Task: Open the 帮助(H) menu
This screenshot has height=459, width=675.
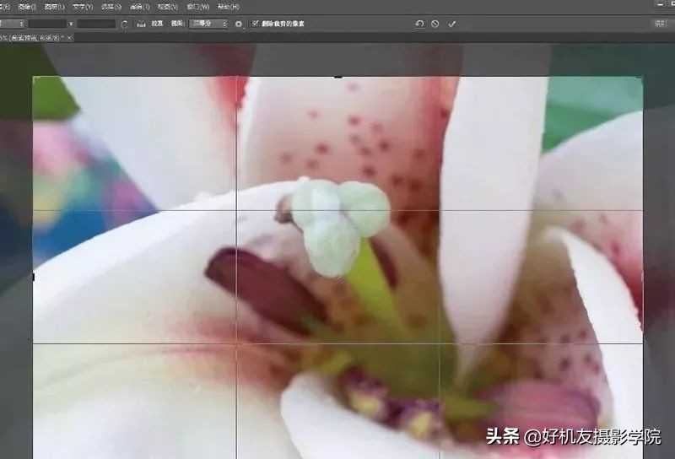Action: point(228,7)
